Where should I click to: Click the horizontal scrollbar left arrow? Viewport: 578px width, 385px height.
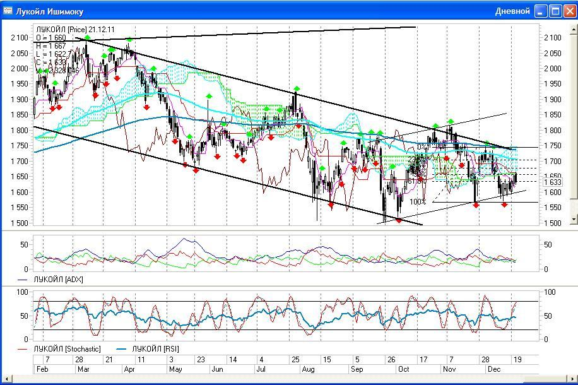point(7,379)
